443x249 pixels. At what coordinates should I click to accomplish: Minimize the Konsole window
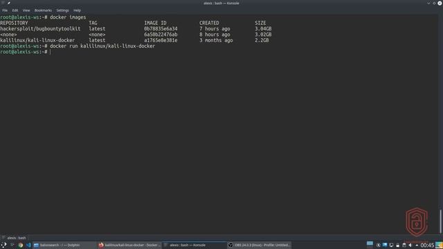pos(428,3)
